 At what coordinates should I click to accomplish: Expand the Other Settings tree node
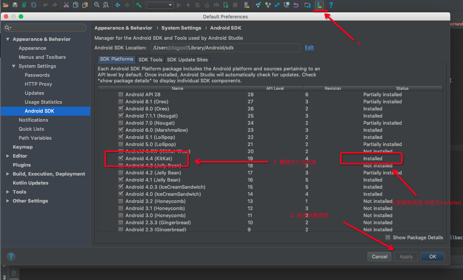click(7, 201)
